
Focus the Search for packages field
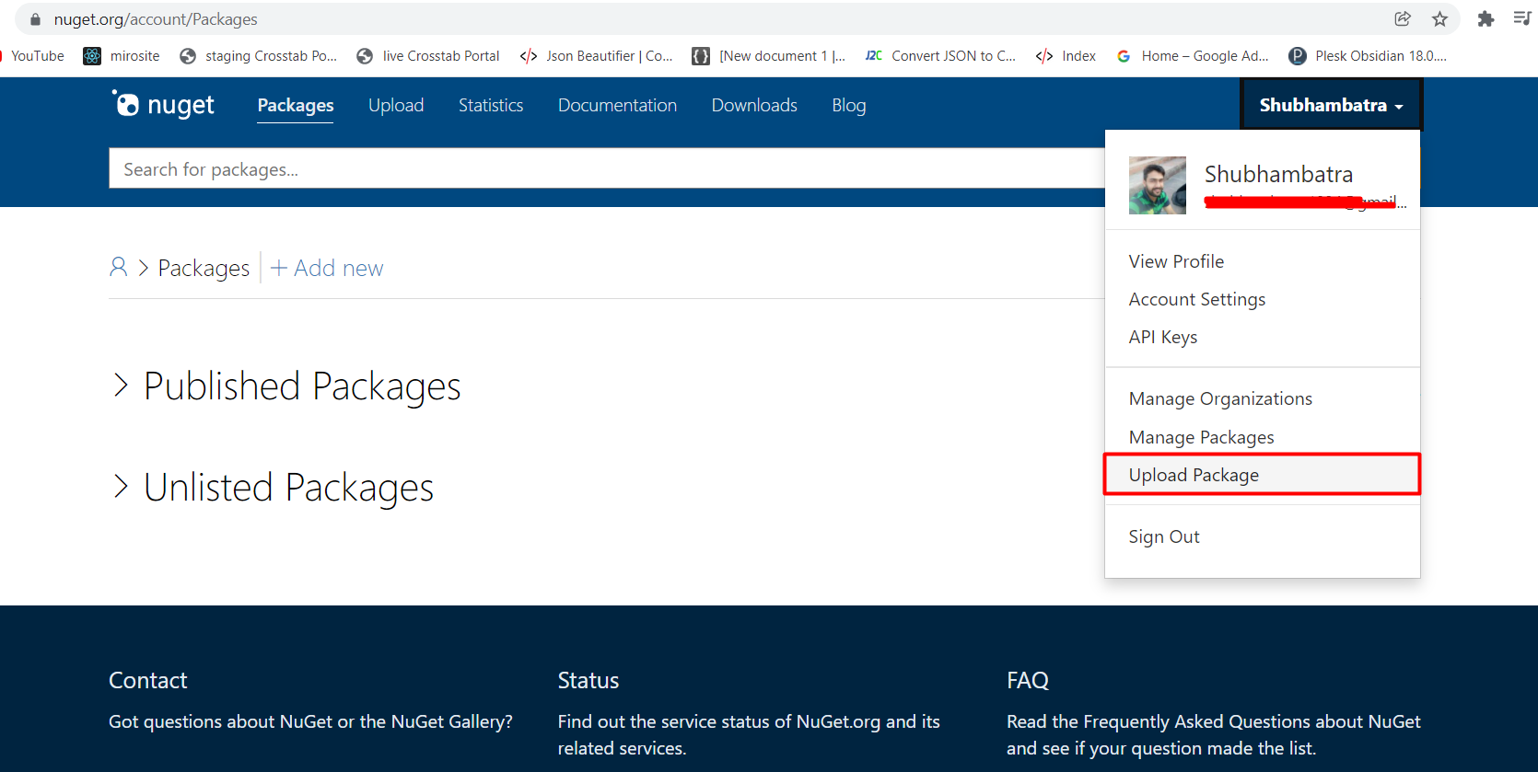point(607,168)
